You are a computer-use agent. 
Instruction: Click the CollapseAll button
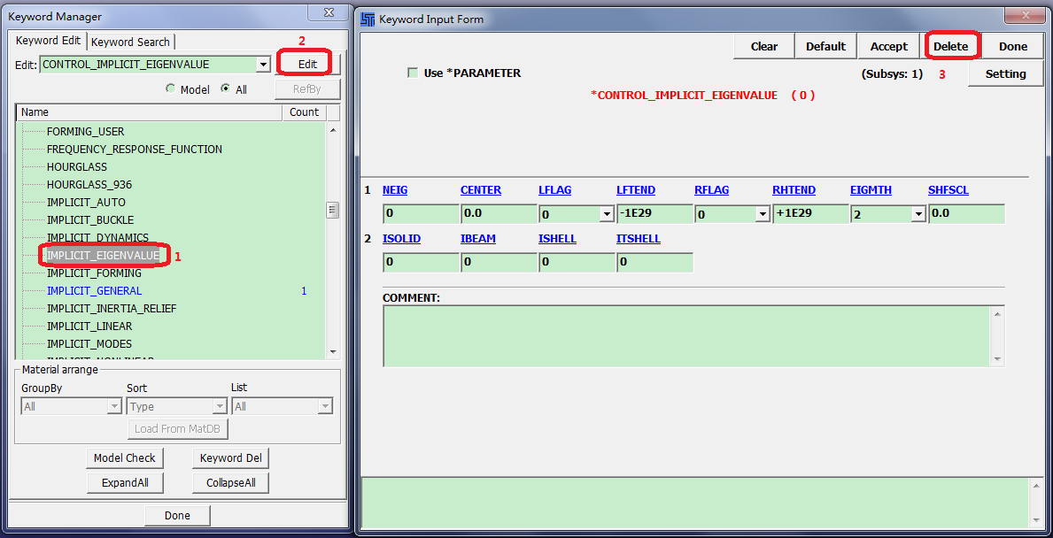tap(231, 482)
